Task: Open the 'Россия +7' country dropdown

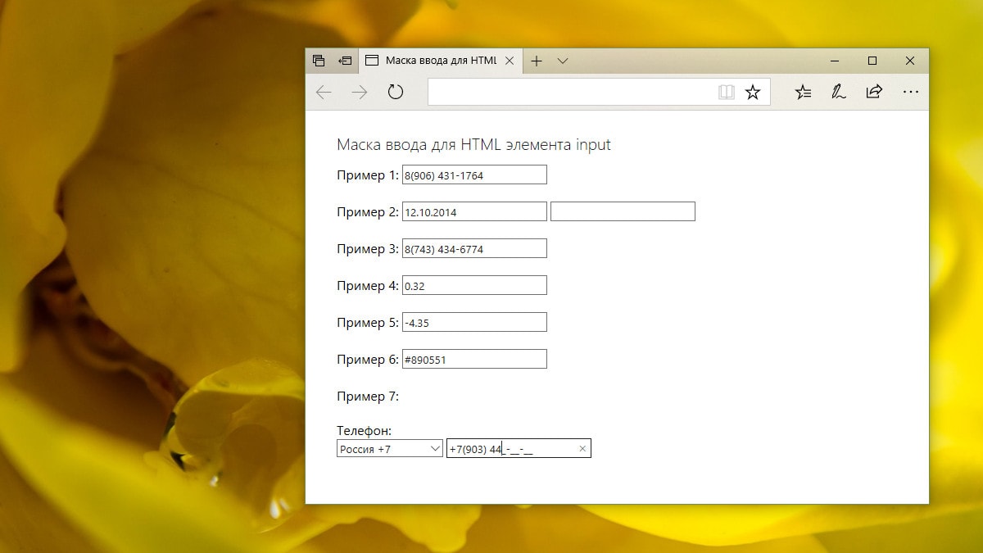Action: point(390,448)
